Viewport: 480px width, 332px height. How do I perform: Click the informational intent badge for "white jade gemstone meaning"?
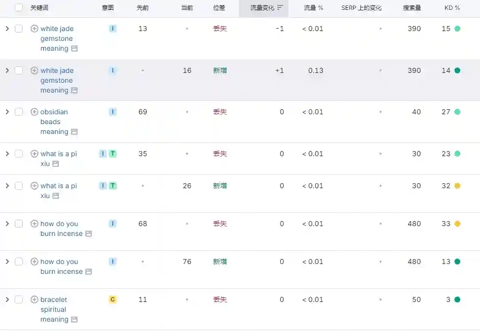click(x=113, y=29)
